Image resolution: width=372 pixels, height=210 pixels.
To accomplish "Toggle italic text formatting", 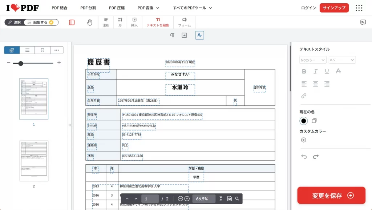I will pos(315,71).
